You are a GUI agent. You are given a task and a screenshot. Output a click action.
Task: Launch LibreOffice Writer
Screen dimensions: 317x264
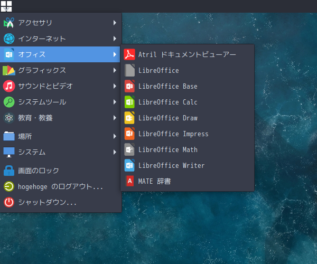(187, 165)
